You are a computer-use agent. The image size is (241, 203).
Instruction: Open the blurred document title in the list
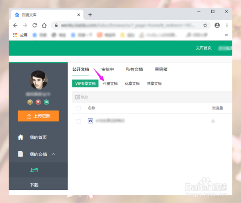[110, 121]
